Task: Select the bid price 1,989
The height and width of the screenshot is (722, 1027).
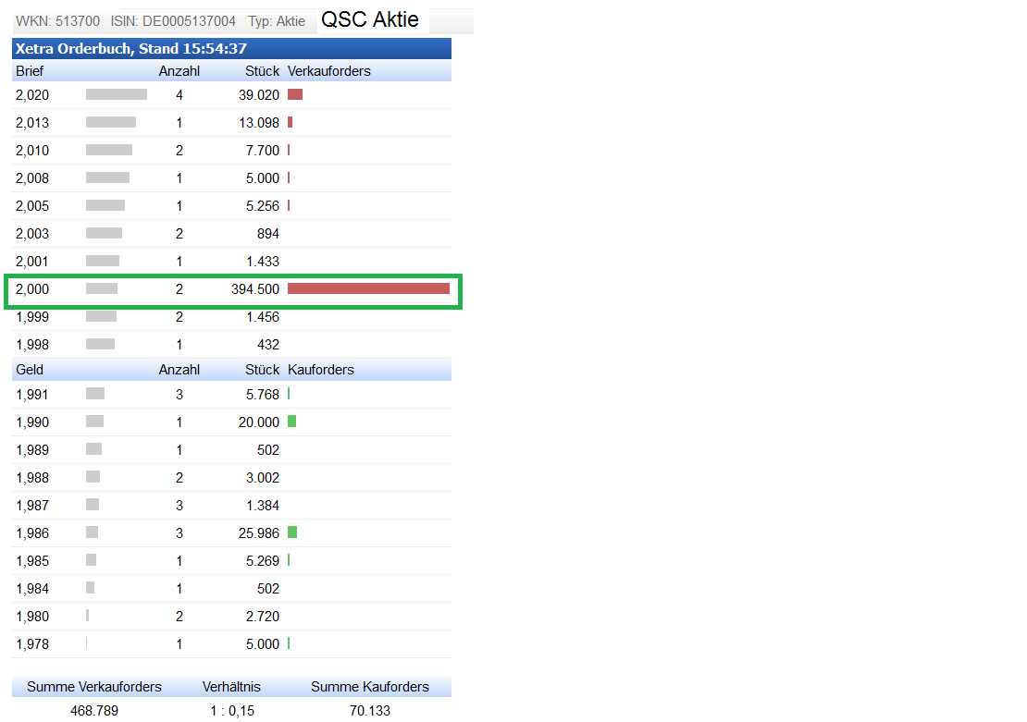Action: tap(32, 449)
